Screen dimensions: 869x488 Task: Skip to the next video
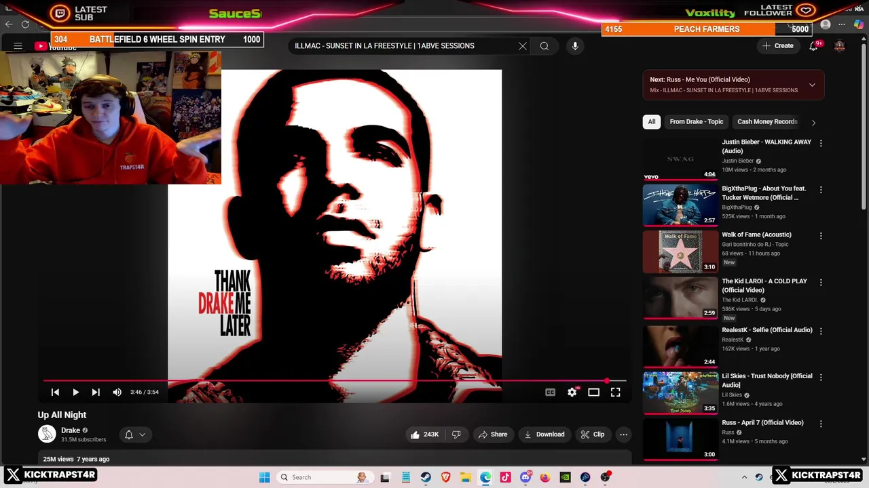[96, 392]
